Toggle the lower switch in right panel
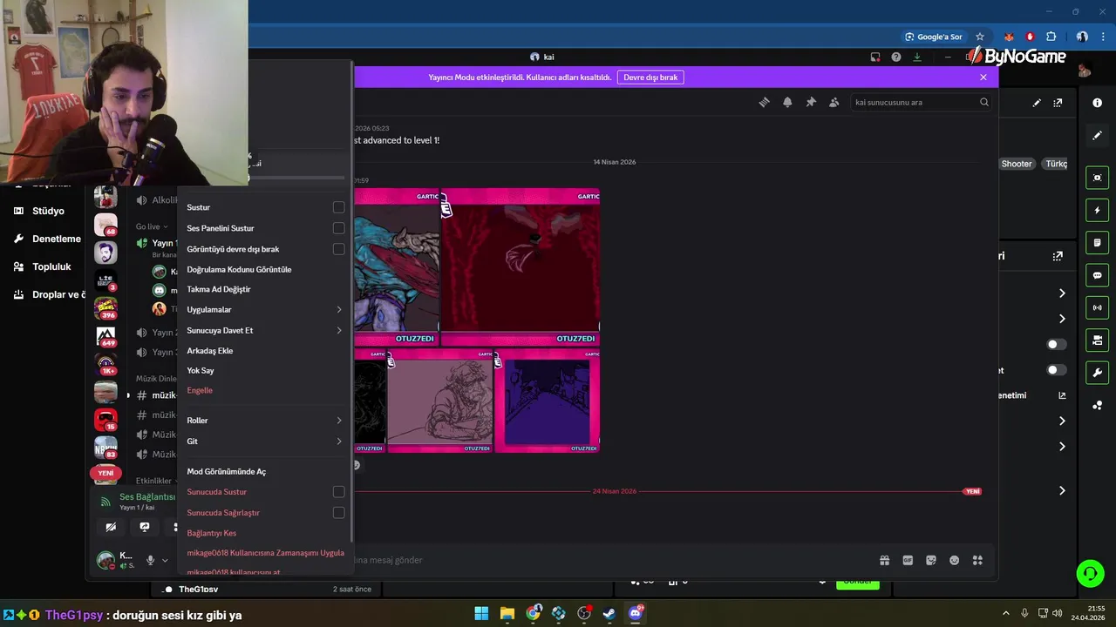The height and width of the screenshot is (627, 1116). click(1055, 370)
